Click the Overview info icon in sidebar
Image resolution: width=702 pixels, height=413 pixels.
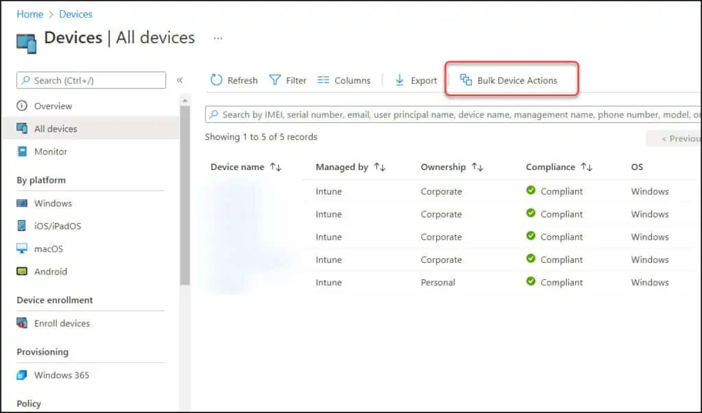[x=22, y=106]
